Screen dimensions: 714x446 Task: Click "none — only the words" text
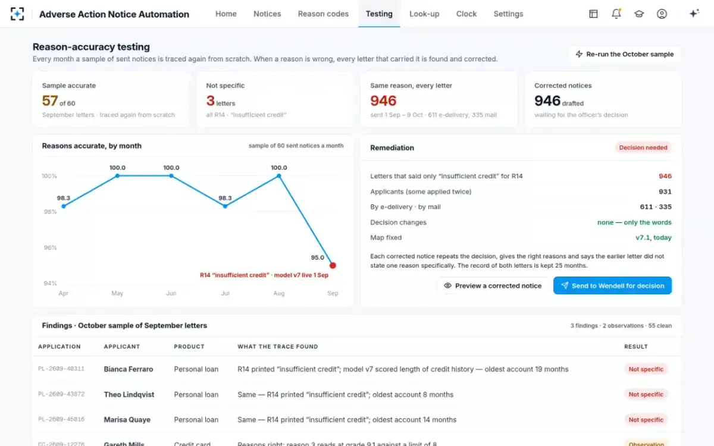tap(634, 222)
